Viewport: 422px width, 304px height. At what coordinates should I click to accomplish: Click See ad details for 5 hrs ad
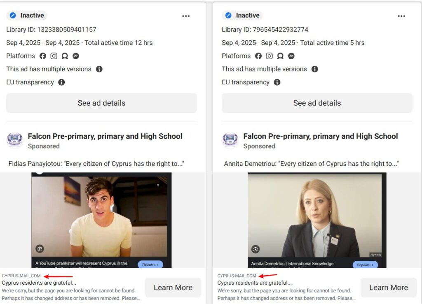click(317, 103)
